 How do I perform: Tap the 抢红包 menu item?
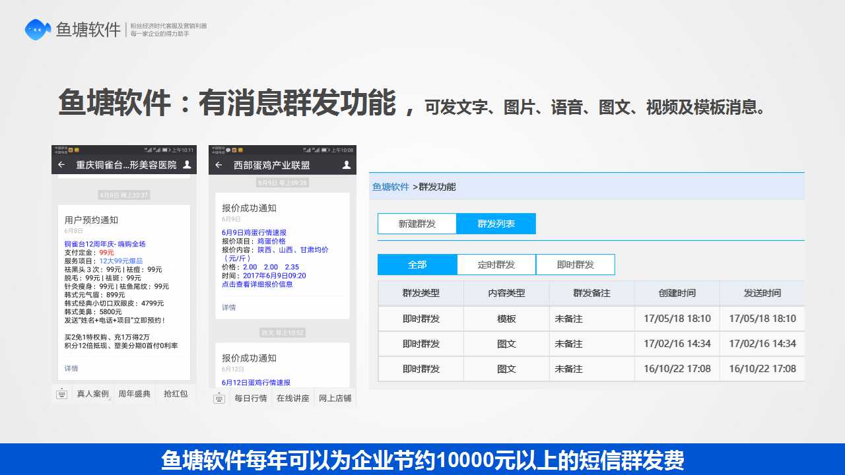176,394
